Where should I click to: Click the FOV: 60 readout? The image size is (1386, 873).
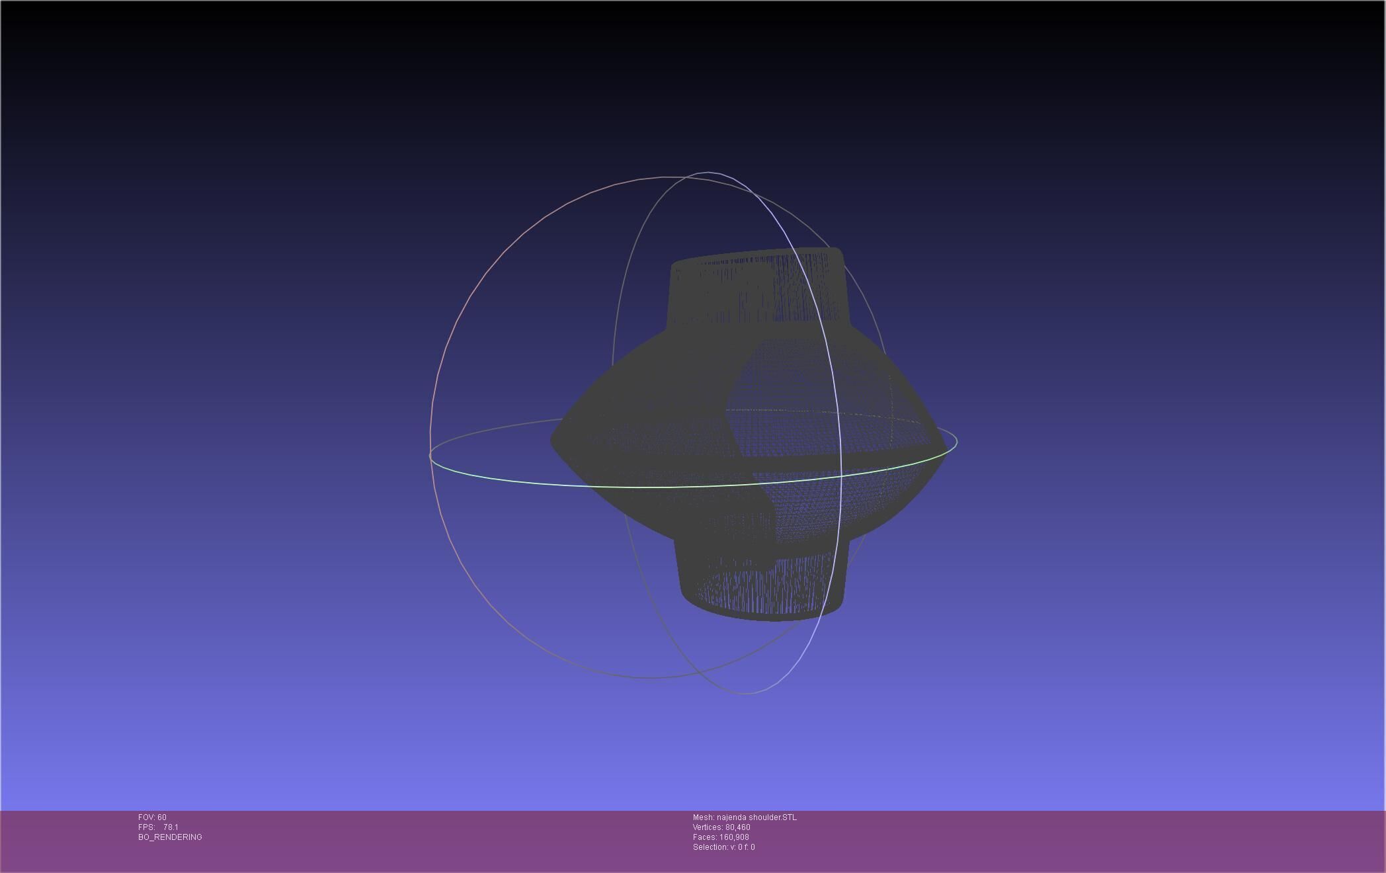(x=152, y=817)
